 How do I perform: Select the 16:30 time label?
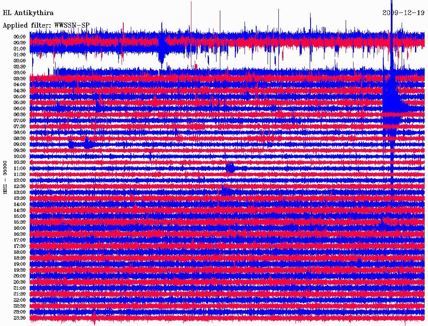point(20,234)
